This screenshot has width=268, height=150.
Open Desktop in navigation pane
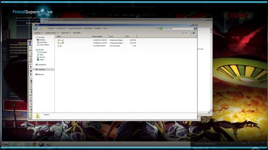point(41,40)
